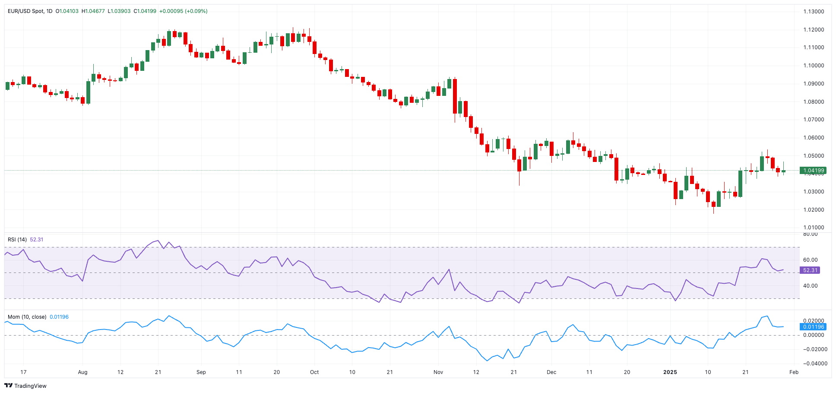Image resolution: width=836 pixels, height=393 pixels.
Task: Click the Feb label on the time axis
Action: (794, 372)
